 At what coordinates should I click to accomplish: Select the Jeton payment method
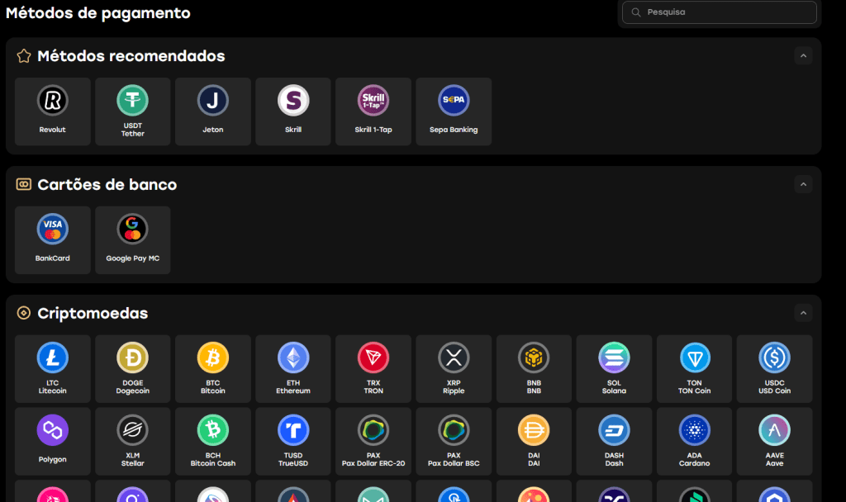(x=212, y=111)
